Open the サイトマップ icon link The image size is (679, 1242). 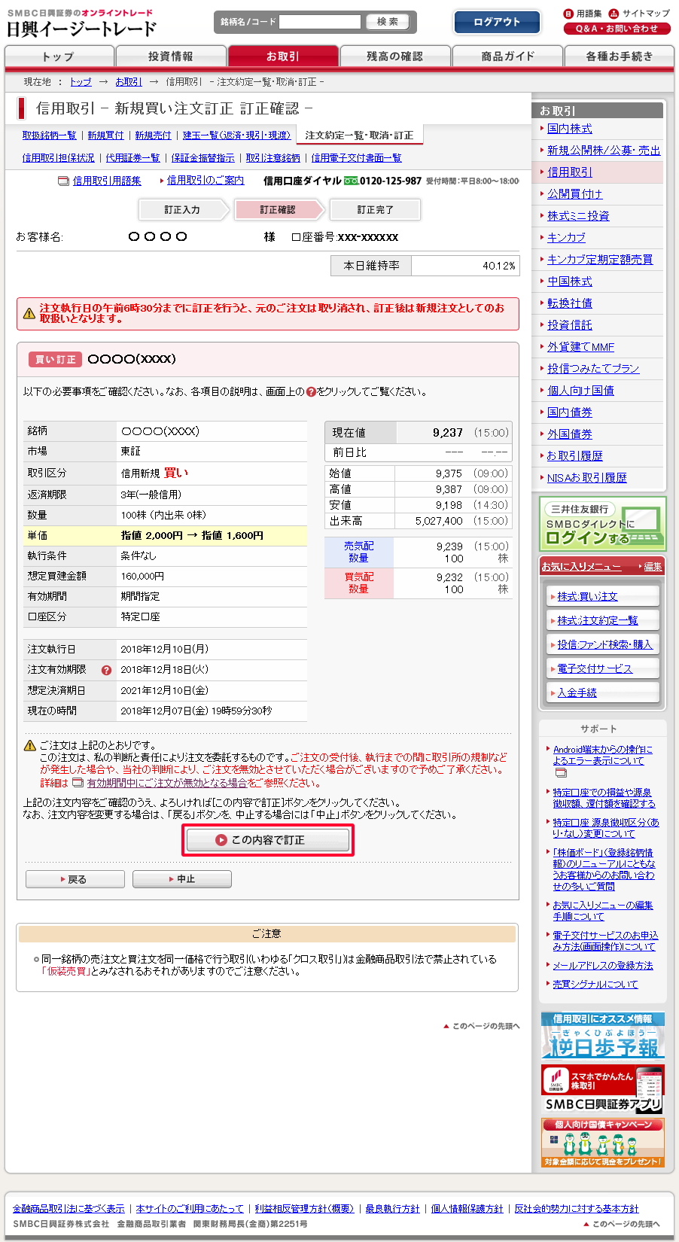coord(614,14)
